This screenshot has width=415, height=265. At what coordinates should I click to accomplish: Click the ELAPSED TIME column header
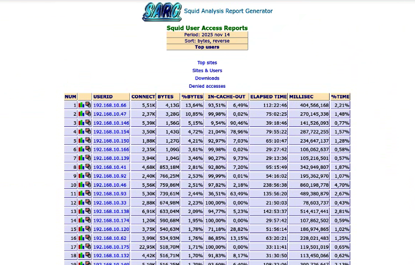[x=269, y=97]
